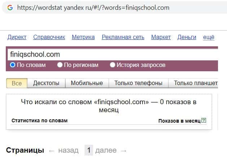Switch to the Мобильные tab
This screenshot has height=157, width=227.
pyautogui.click(x=87, y=83)
